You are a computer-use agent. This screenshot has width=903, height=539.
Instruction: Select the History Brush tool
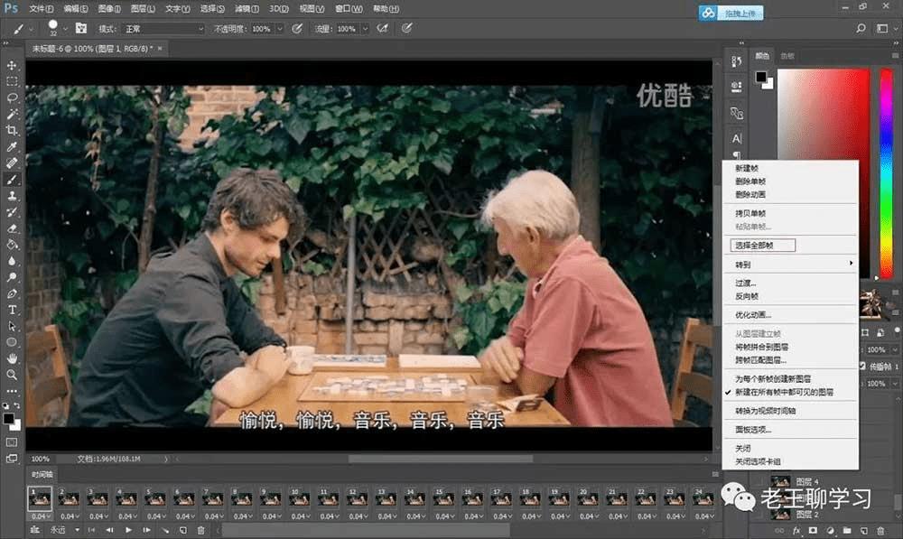click(12, 212)
